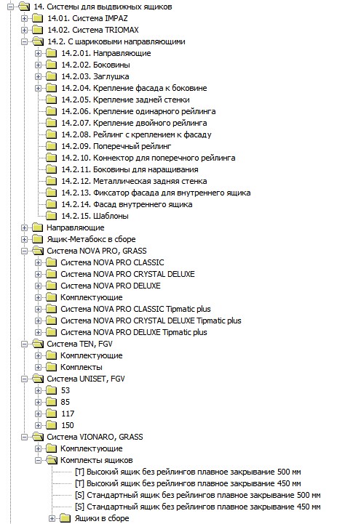Select 14.2.06. Крепление одинарного рейлинга

(x=138, y=111)
